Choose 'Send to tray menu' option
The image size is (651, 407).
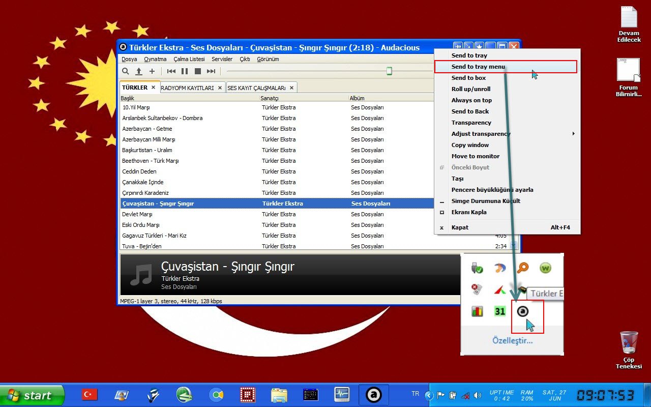tap(507, 67)
